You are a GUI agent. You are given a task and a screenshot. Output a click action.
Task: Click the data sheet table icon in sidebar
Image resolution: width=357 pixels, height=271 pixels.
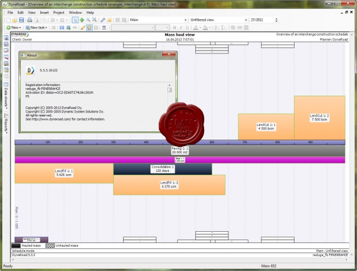tap(6, 84)
